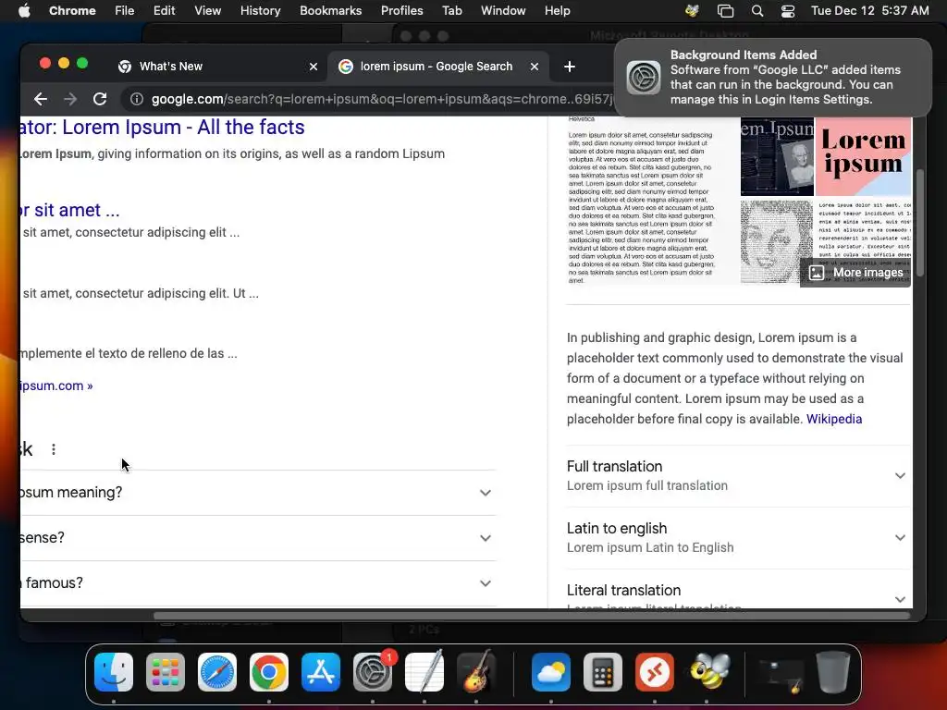Open GarageBand from the Dock

[x=476, y=672]
